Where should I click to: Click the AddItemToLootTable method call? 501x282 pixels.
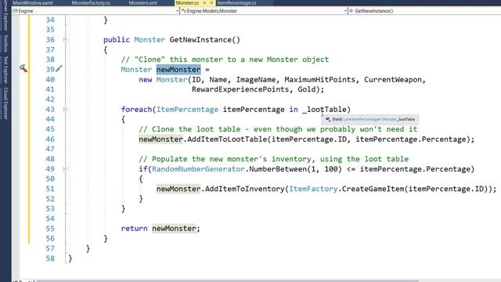227,139
